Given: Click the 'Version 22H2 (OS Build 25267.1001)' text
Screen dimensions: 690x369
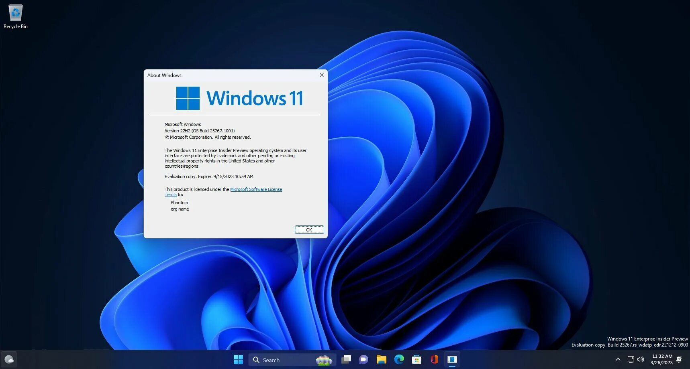Looking at the screenshot, I should pos(200,131).
